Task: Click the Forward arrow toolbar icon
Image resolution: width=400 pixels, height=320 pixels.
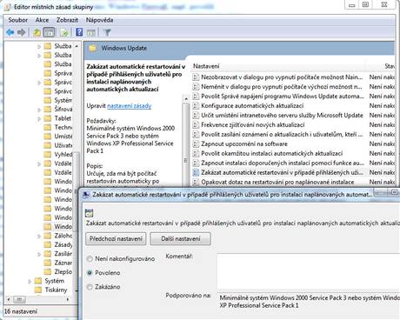Action: click(x=22, y=32)
